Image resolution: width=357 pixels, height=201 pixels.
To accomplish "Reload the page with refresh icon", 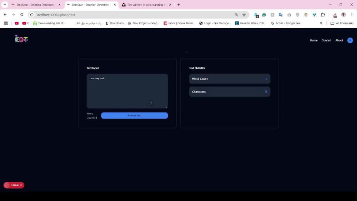I will (22, 15).
